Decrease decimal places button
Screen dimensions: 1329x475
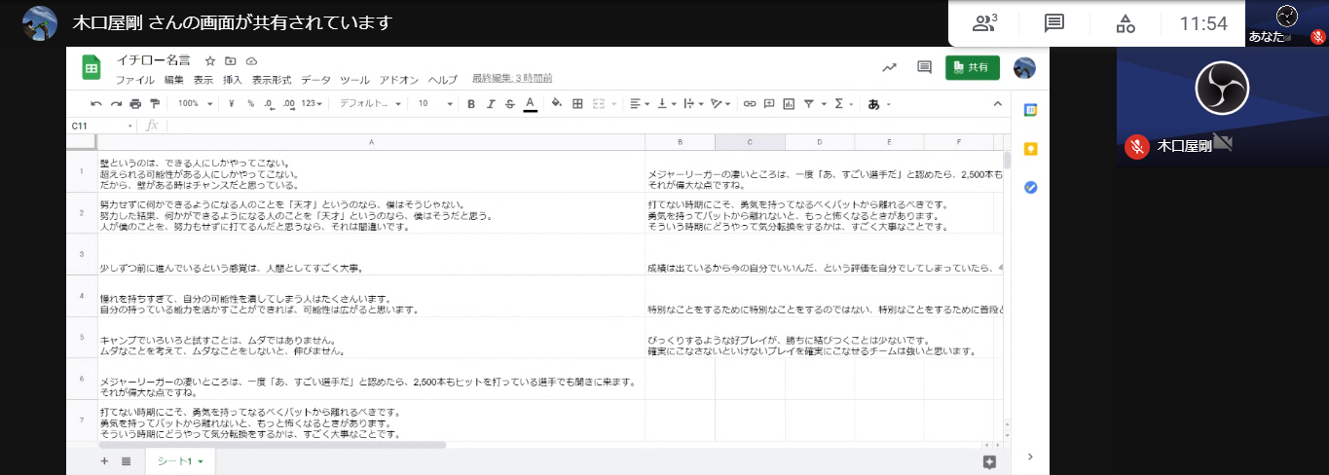pos(269,103)
